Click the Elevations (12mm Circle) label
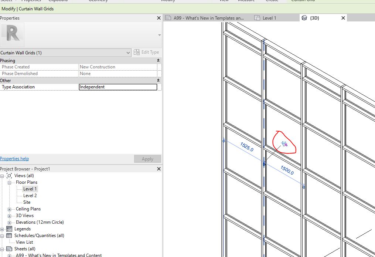This screenshot has width=375, height=257. (x=40, y=222)
